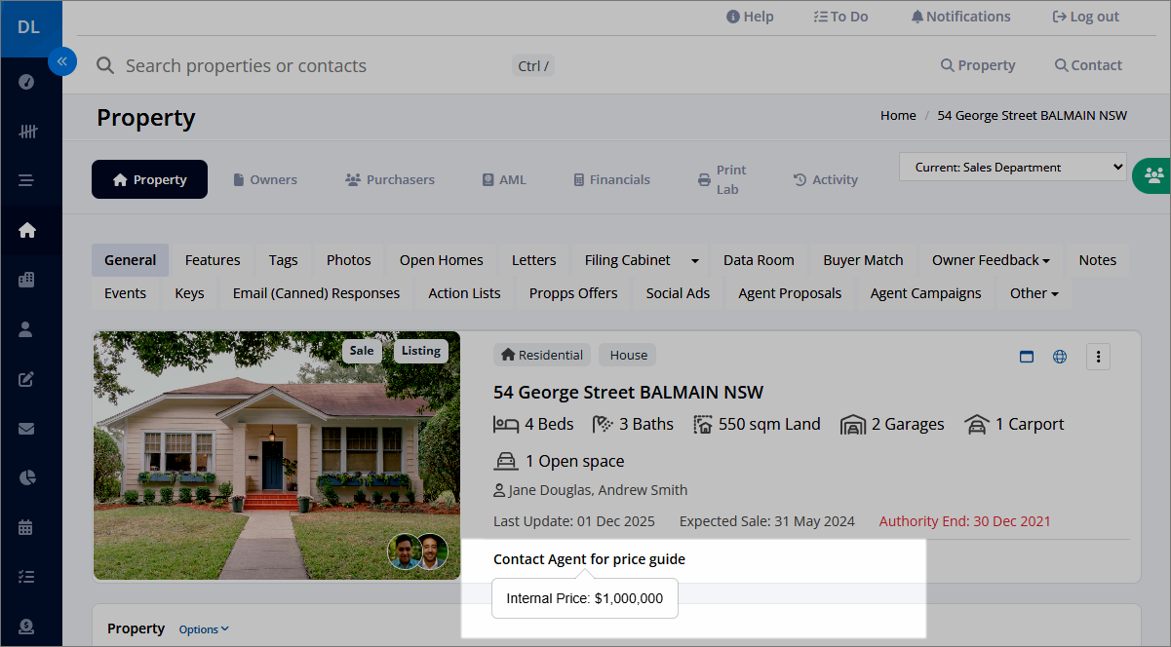The width and height of the screenshot is (1171, 647).
Task: Open the pie chart reports sidebar icon
Action: [x=26, y=477]
